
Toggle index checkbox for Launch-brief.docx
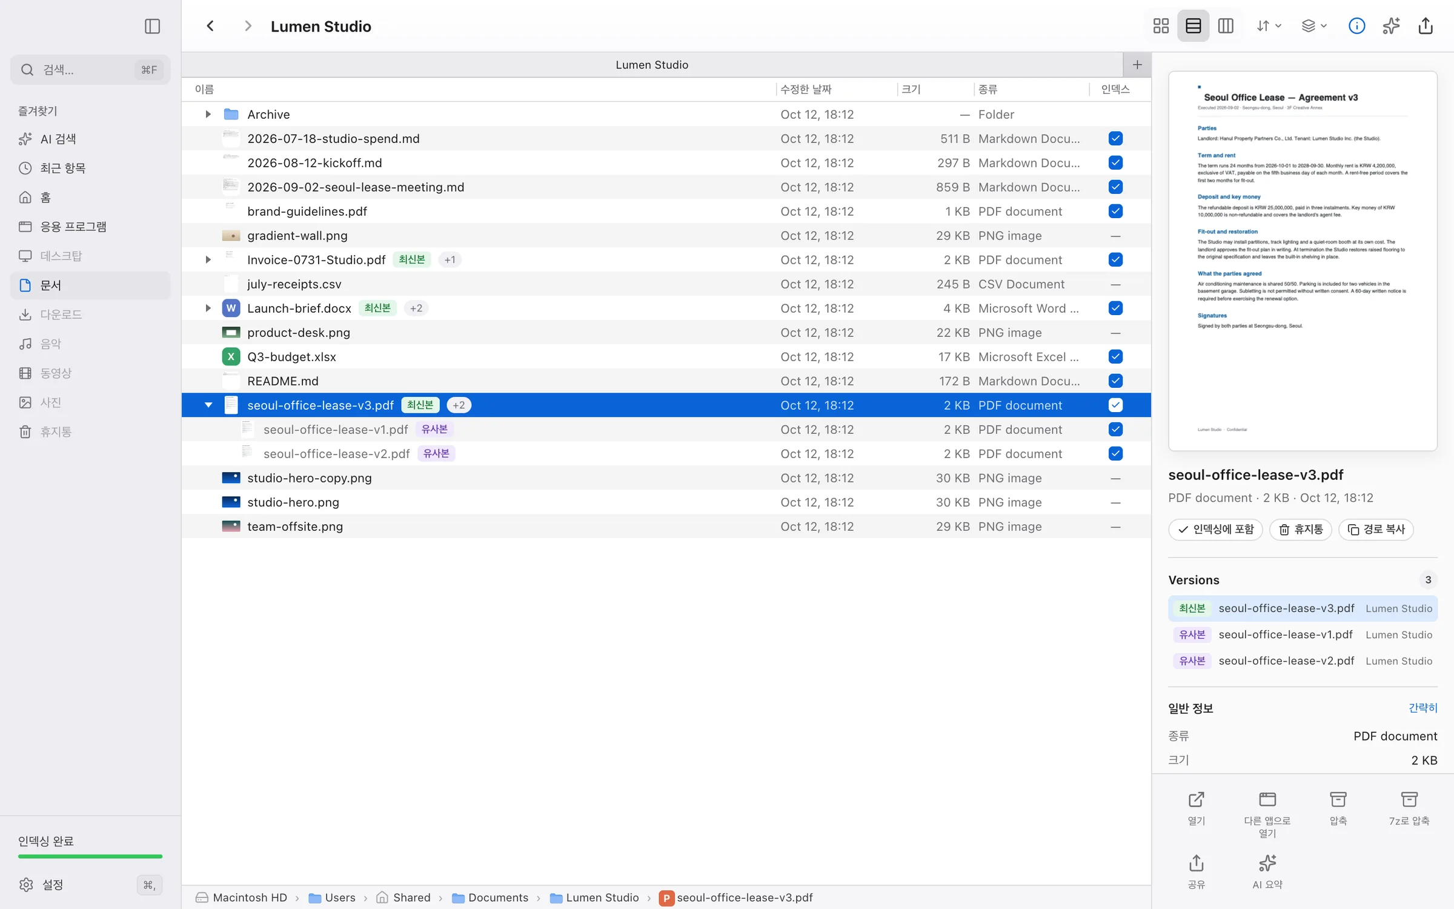[x=1115, y=308]
